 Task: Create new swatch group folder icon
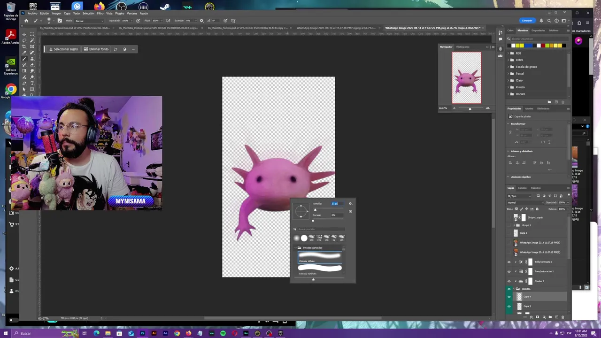click(549, 102)
